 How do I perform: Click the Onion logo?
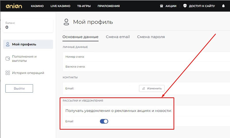14,6
